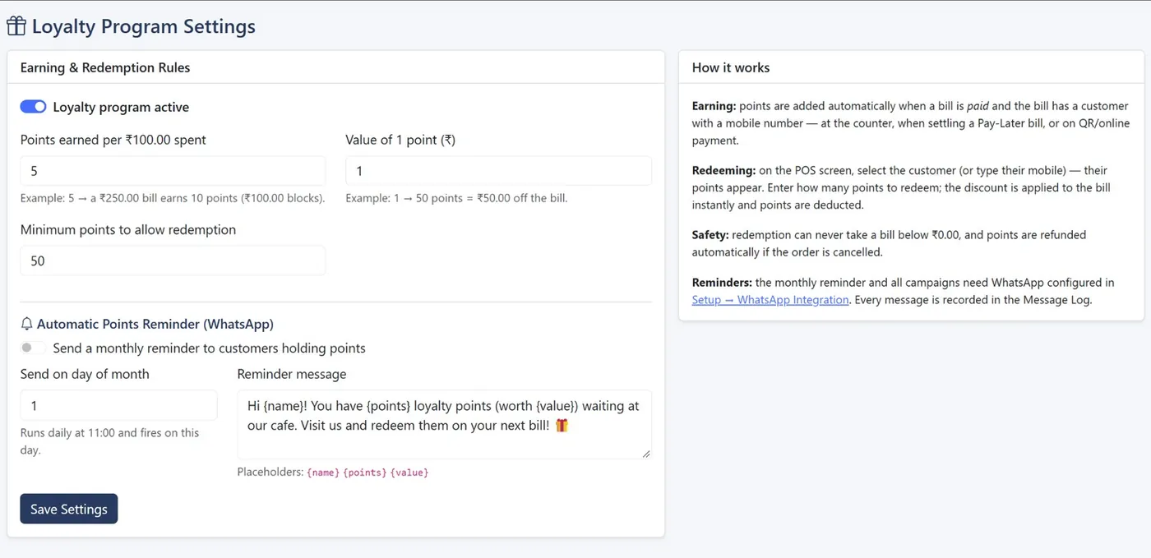This screenshot has width=1151, height=558.
Task: Click the Earning & Redemption Rules card header
Action: pos(335,67)
